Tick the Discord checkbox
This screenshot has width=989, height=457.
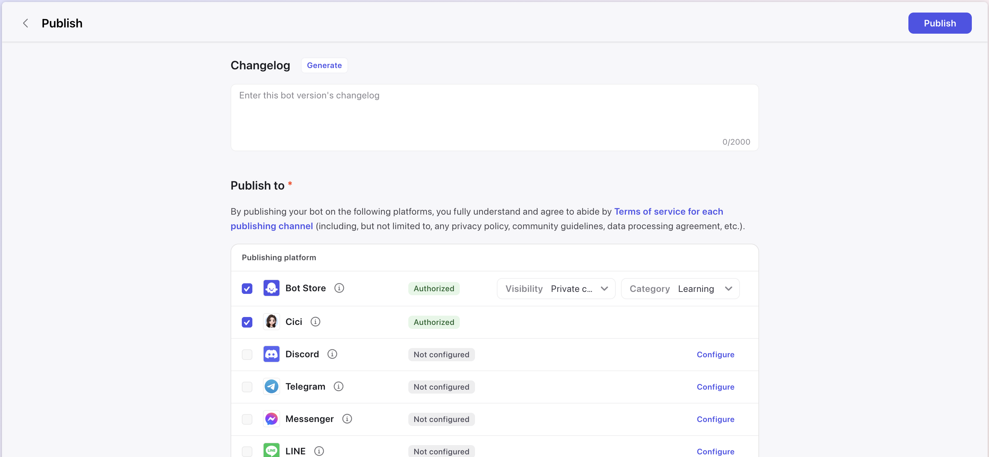(247, 354)
